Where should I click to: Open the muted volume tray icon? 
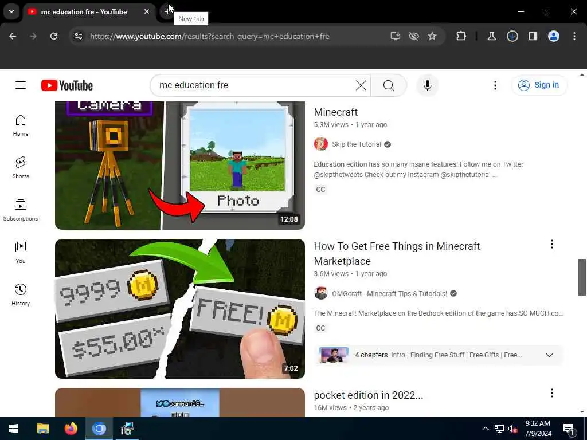point(513,429)
